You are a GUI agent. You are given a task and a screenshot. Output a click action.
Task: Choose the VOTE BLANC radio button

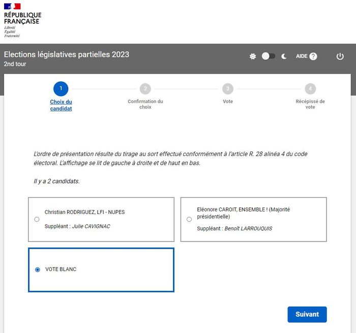coord(38,269)
